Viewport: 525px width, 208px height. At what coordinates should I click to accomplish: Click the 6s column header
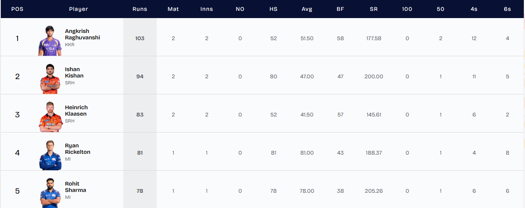(x=507, y=9)
